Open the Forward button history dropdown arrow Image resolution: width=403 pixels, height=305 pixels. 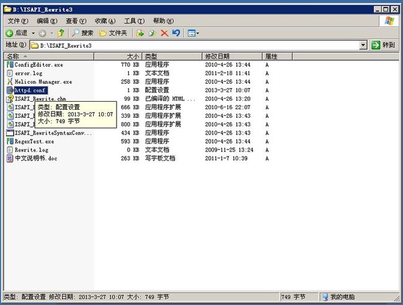point(51,33)
